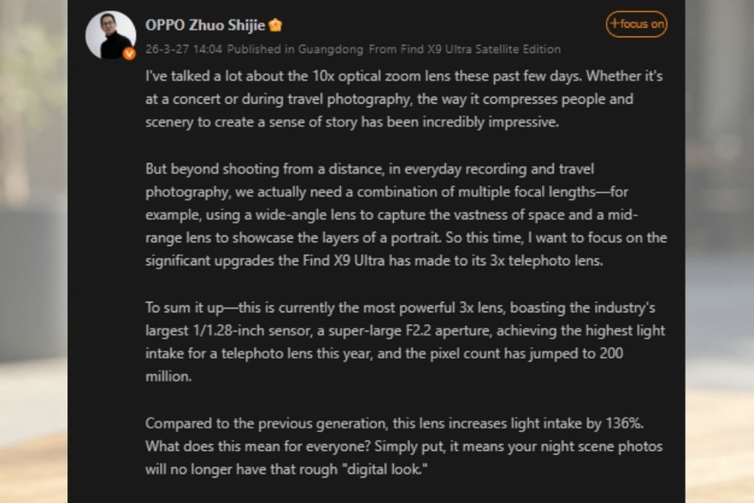Click the orange verified badge on avatar
The image size is (754, 503).
(129, 54)
